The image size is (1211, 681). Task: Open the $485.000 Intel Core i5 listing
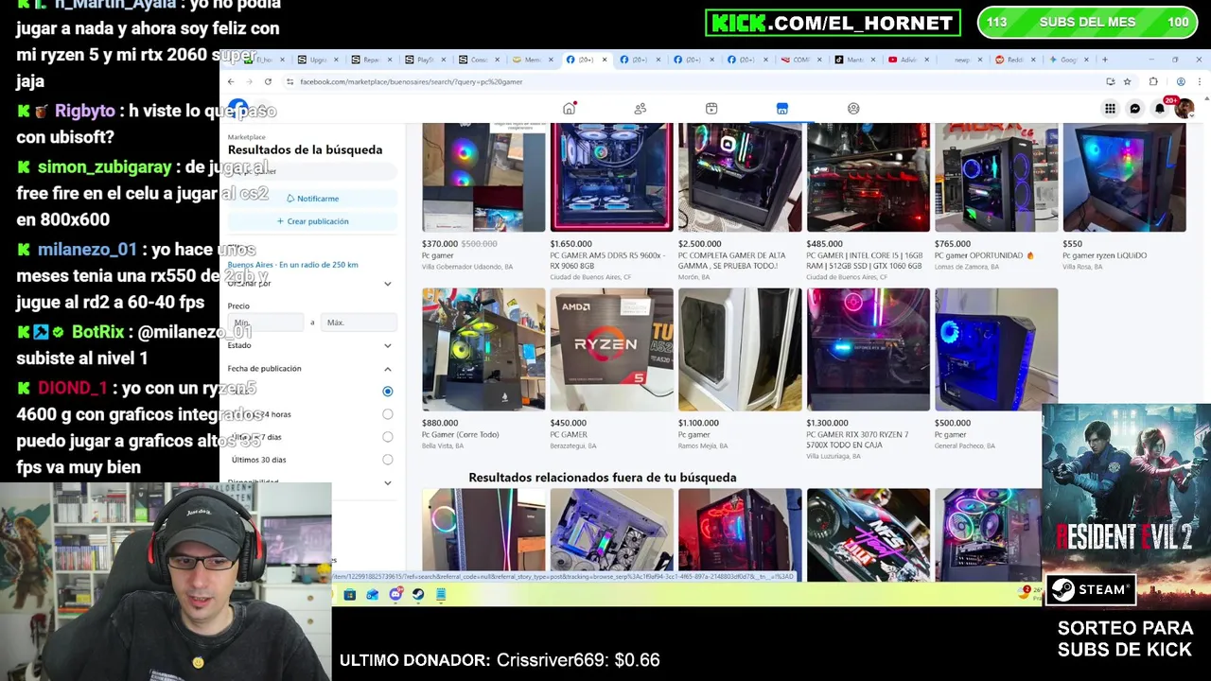coord(868,177)
